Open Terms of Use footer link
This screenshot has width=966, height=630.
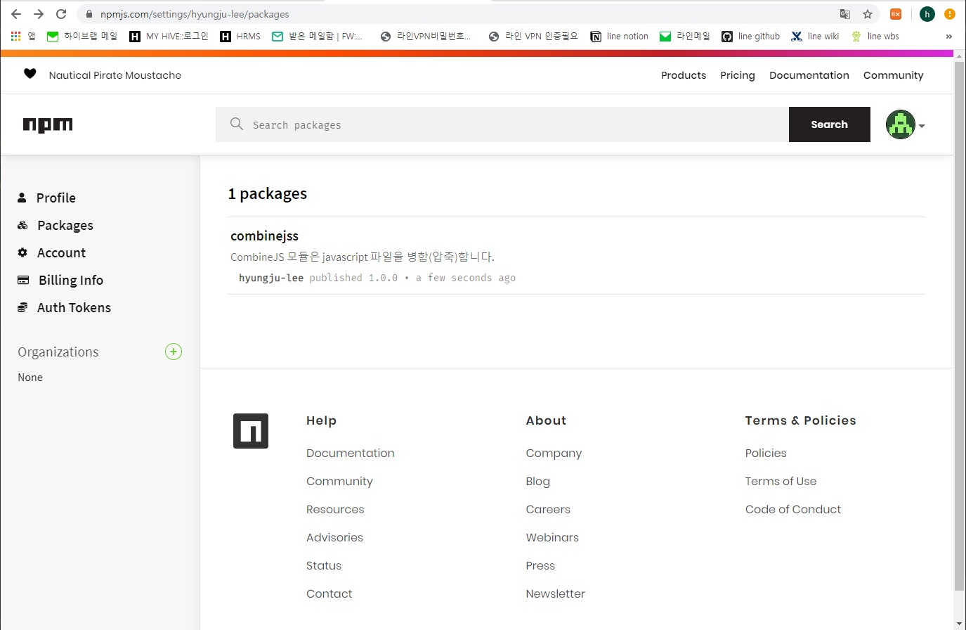click(781, 481)
